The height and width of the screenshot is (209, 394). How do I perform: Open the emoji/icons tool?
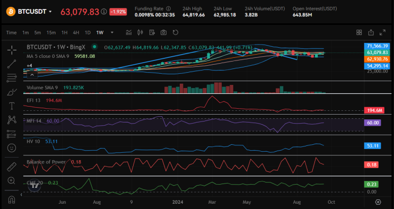coord(12,148)
